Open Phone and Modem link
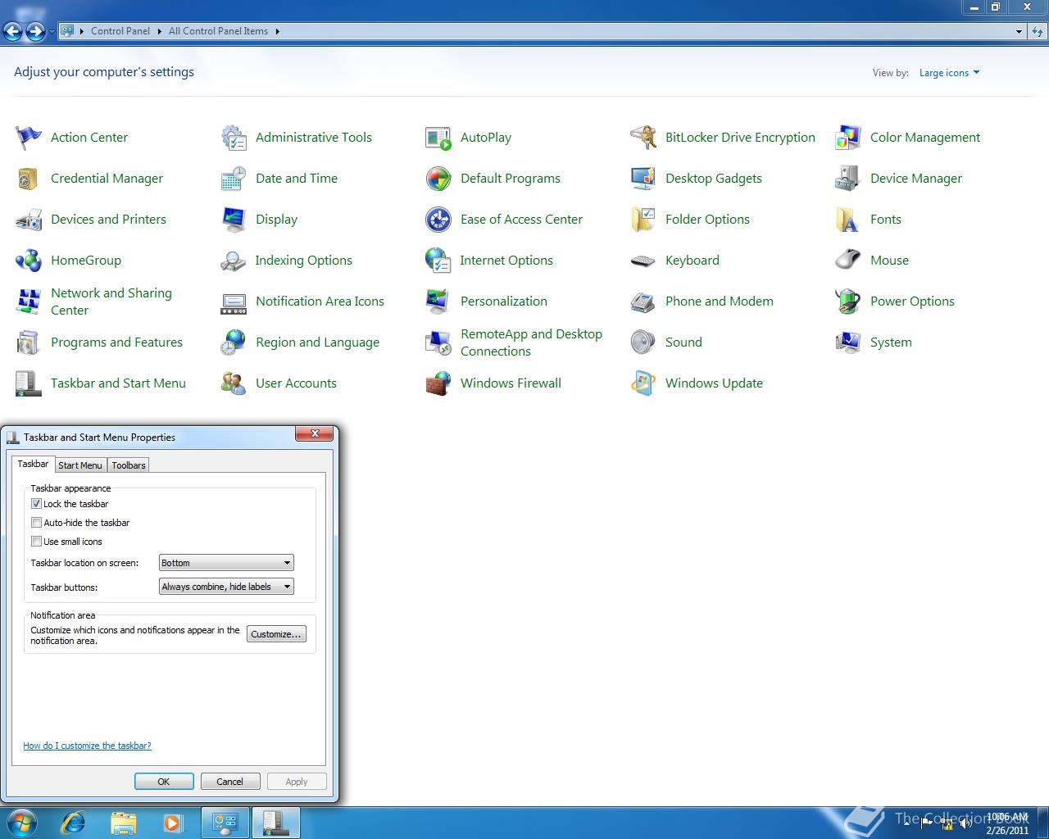Image resolution: width=1049 pixels, height=839 pixels. [719, 302]
